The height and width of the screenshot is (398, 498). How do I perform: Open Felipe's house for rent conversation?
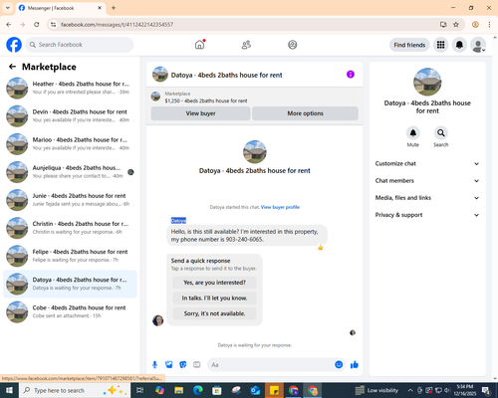click(70, 256)
